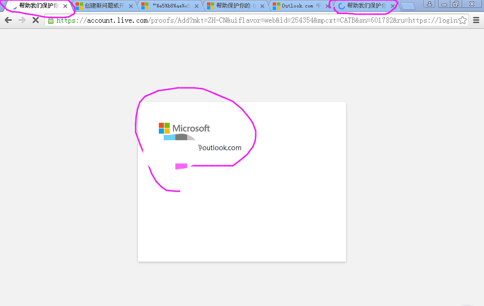
Task: Close the Chrome window
Action: click(x=472, y=4)
